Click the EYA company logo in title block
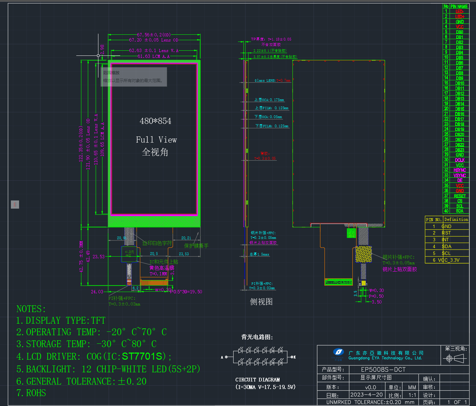 pos(338,353)
